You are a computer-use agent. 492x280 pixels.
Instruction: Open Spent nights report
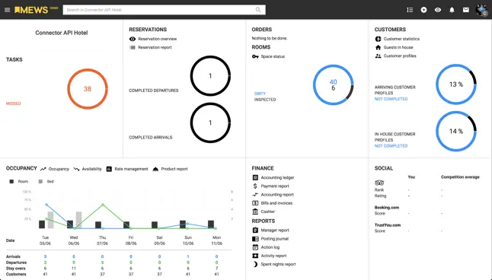[278, 264]
